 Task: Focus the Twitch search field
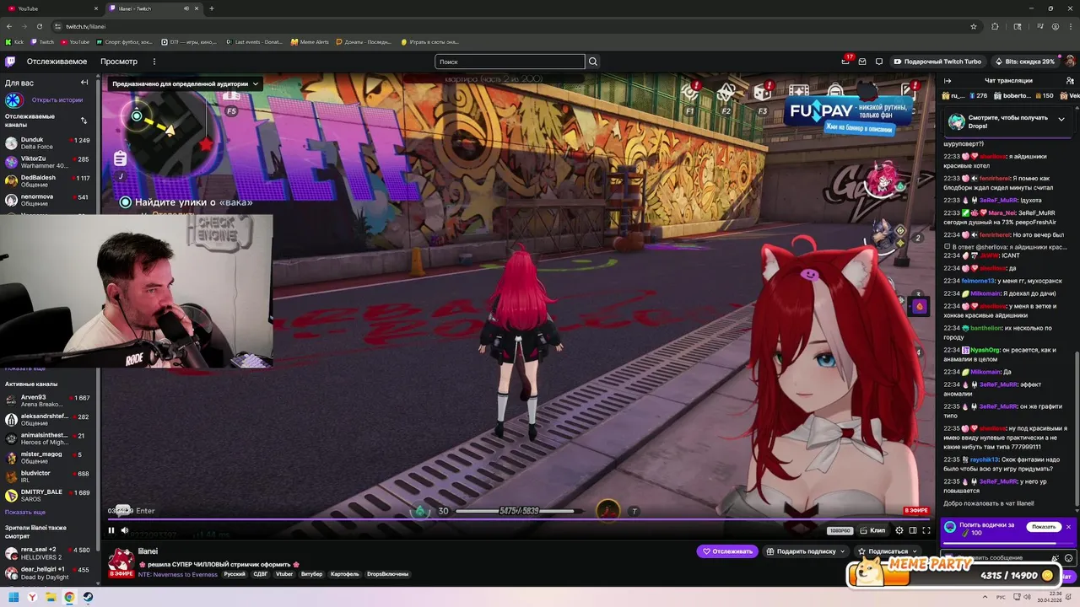click(x=510, y=62)
